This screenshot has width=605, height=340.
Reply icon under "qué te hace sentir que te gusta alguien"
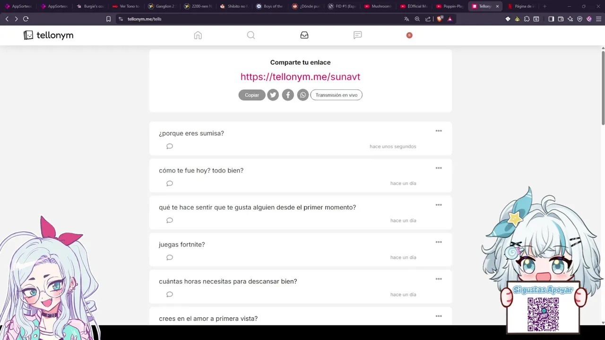(x=170, y=221)
